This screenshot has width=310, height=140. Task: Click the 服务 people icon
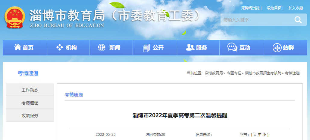[190, 47]
